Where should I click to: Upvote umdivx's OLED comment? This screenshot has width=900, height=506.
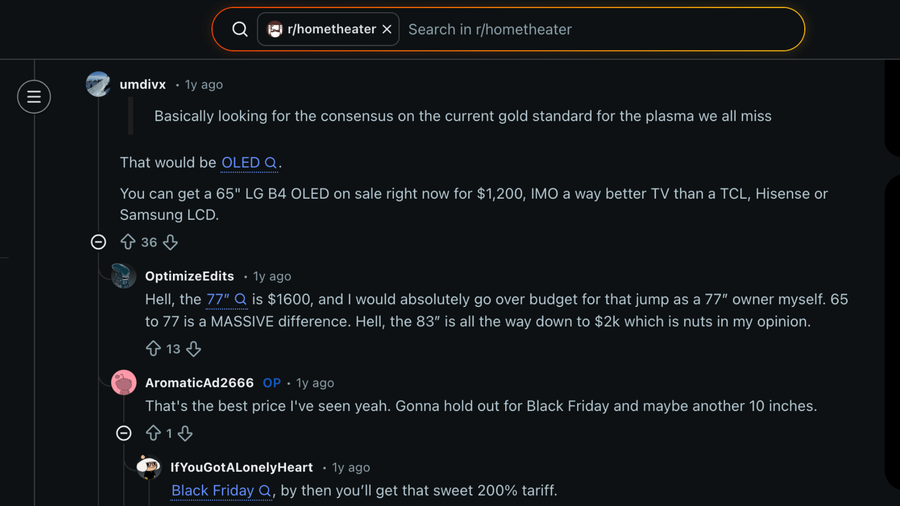(x=128, y=242)
